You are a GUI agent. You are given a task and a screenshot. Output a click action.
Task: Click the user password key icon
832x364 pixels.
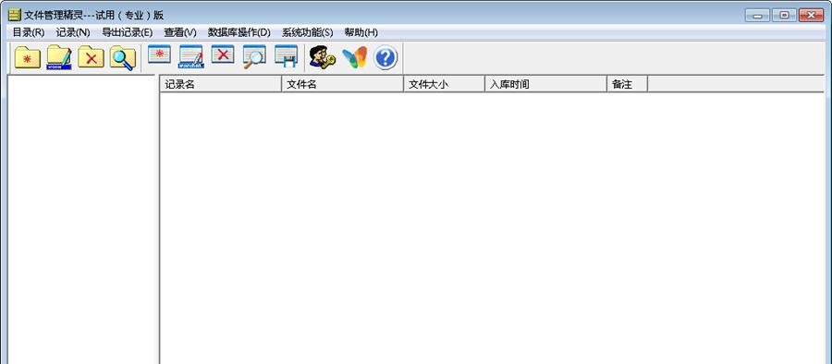click(x=322, y=57)
